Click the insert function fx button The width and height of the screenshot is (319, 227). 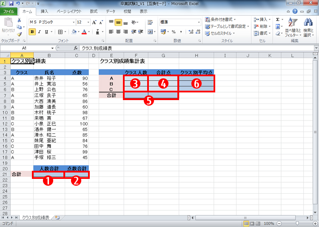[76, 48]
